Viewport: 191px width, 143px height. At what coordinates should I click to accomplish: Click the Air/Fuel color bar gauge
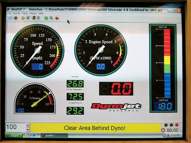(167, 64)
